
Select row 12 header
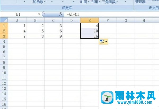click(4, 83)
